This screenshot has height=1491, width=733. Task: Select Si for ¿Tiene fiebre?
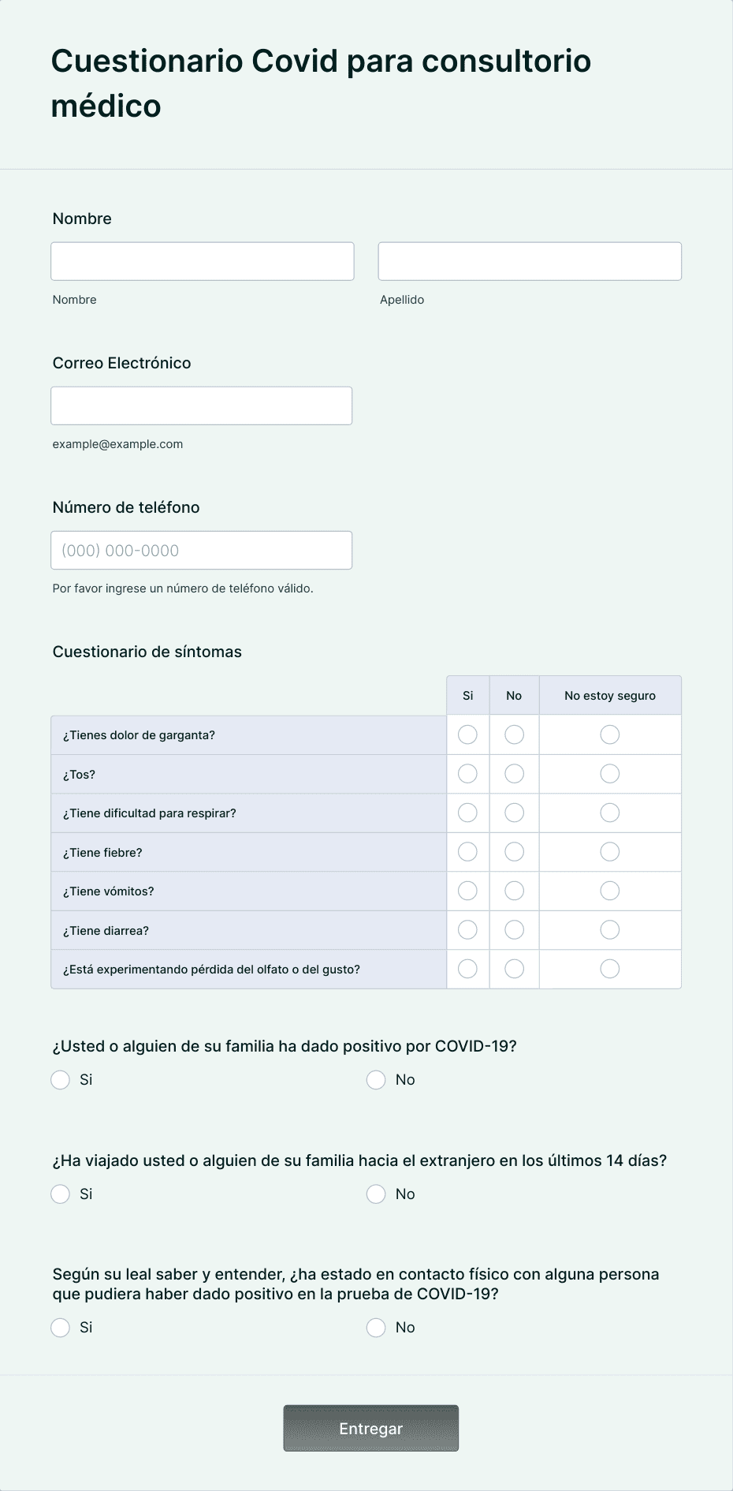(x=467, y=852)
